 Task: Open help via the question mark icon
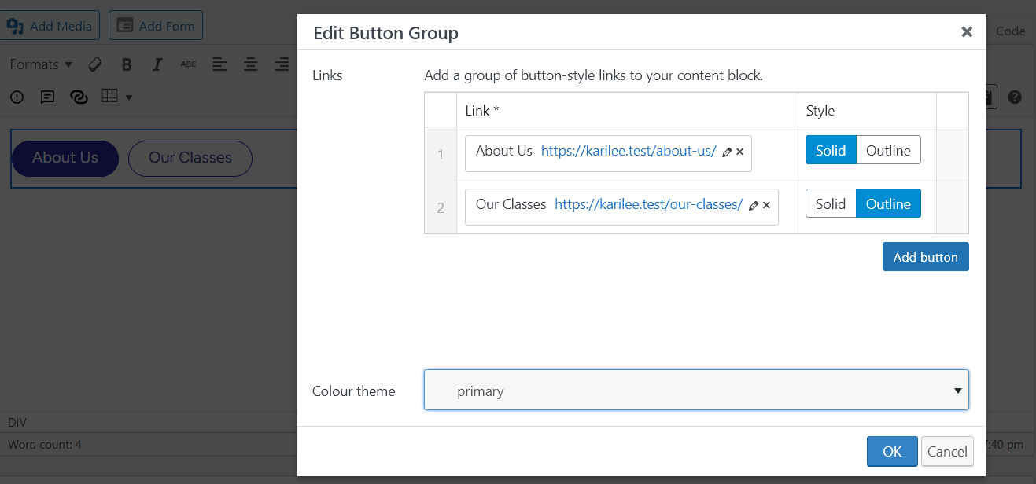[1014, 97]
